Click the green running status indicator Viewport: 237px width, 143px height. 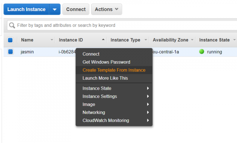[201, 52]
